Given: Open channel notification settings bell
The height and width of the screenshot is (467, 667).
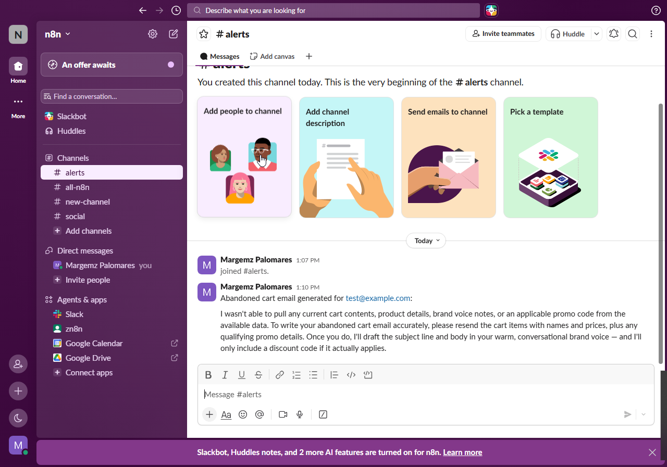Looking at the screenshot, I should [614, 34].
